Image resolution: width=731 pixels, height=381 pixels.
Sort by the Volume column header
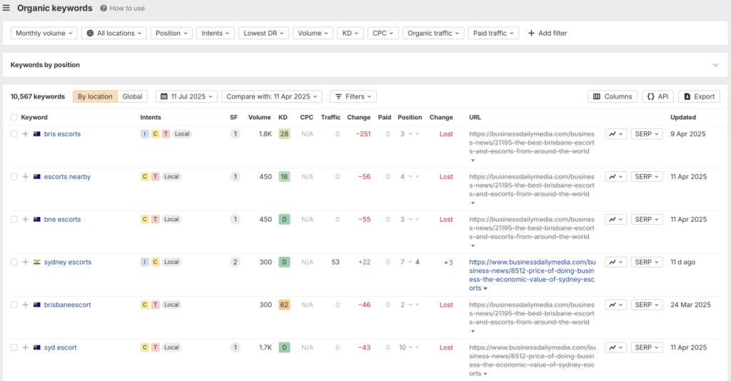coord(259,117)
